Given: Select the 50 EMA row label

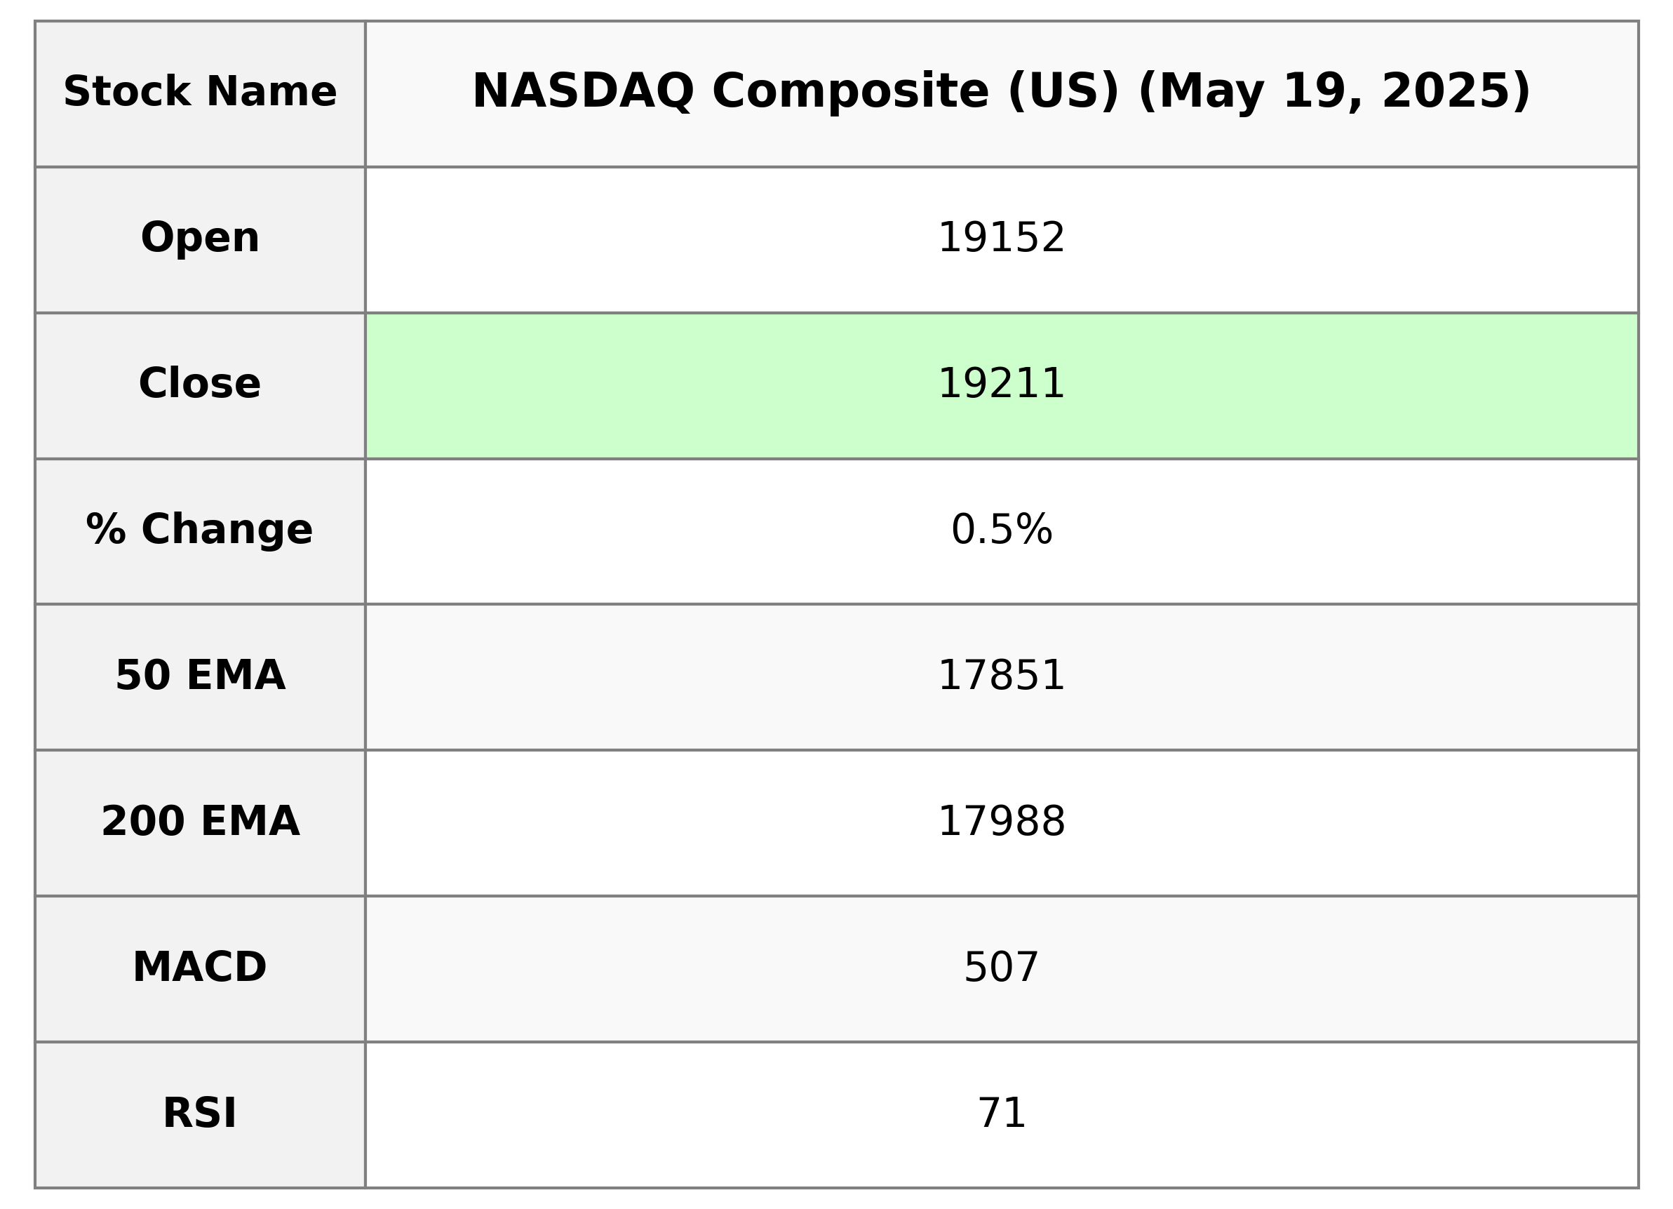Looking at the screenshot, I should [x=200, y=675].
